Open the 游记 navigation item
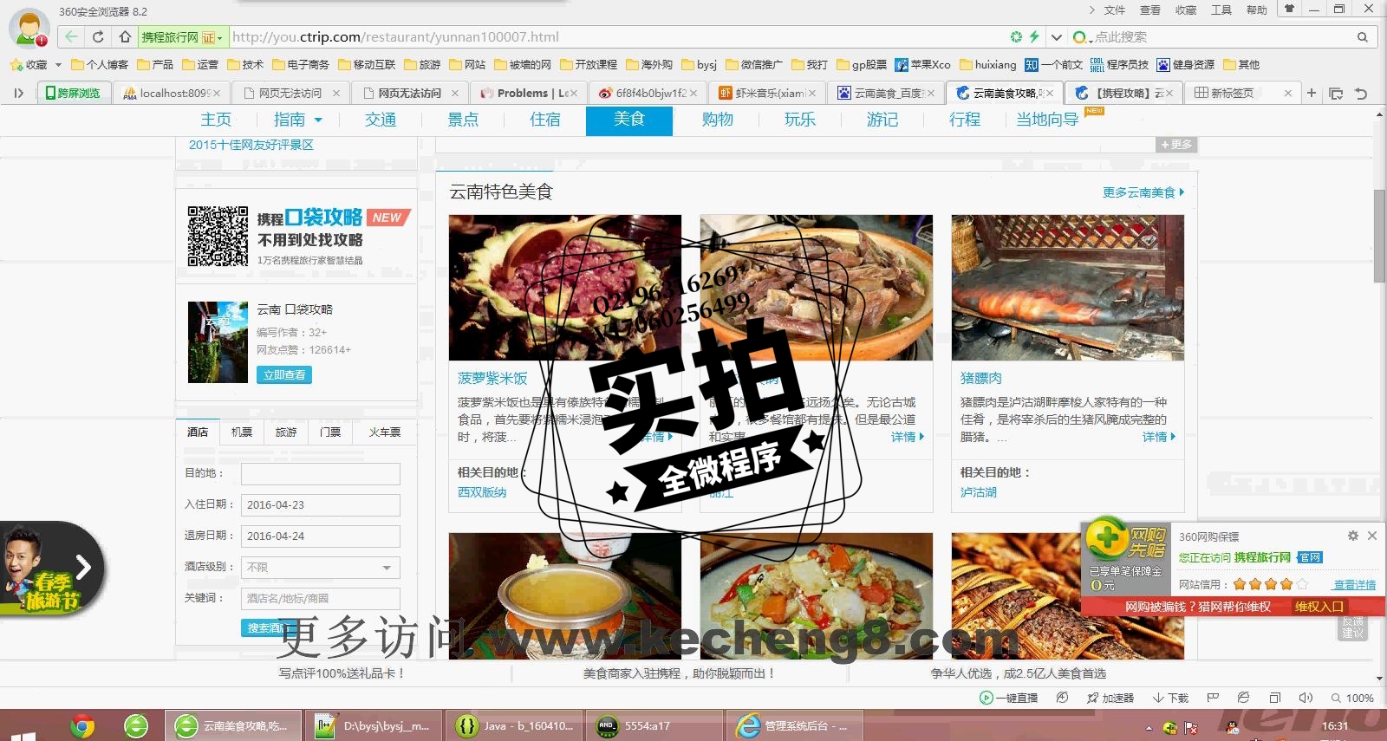This screenshot has height=741, width=1387. (882, 120)
